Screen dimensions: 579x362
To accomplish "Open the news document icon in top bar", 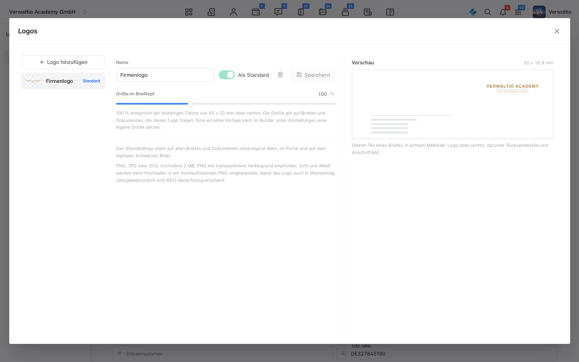I will (368, 12).
